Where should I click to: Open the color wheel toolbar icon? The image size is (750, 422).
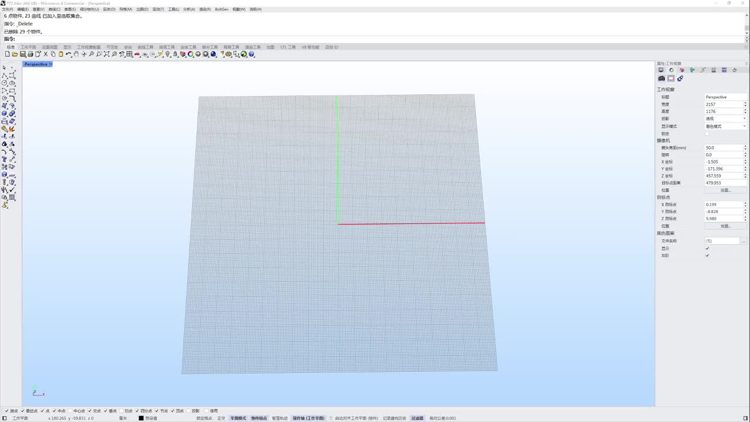point(190,54)
